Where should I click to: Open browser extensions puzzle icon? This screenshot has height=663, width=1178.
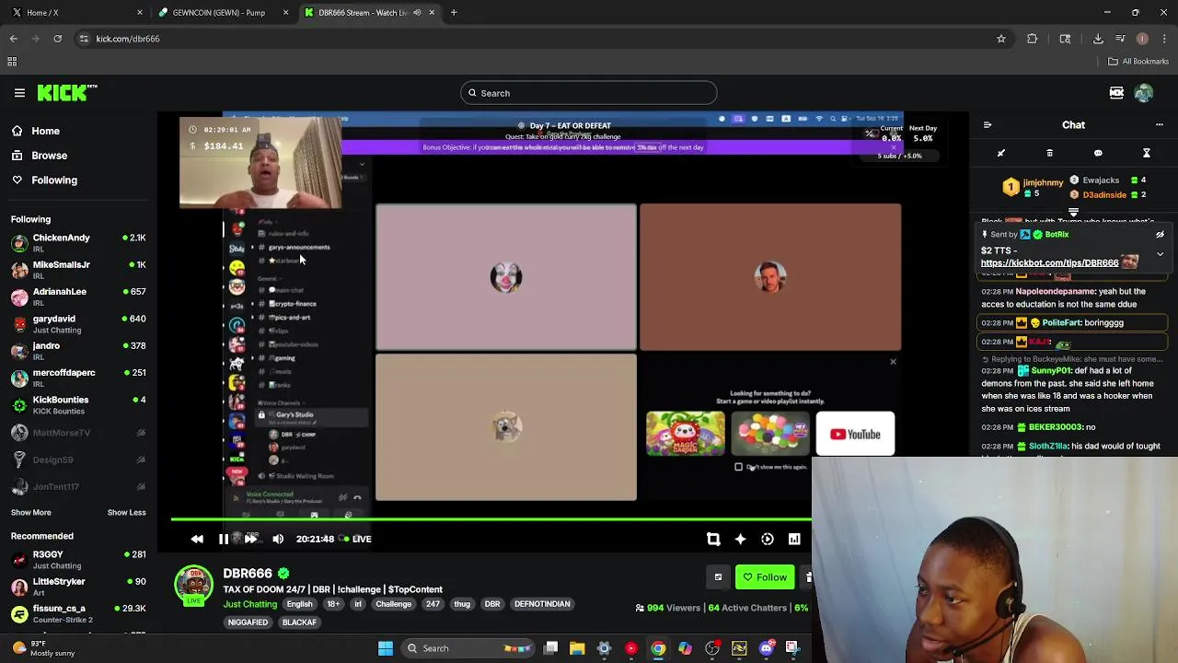tap(1032, 39)
